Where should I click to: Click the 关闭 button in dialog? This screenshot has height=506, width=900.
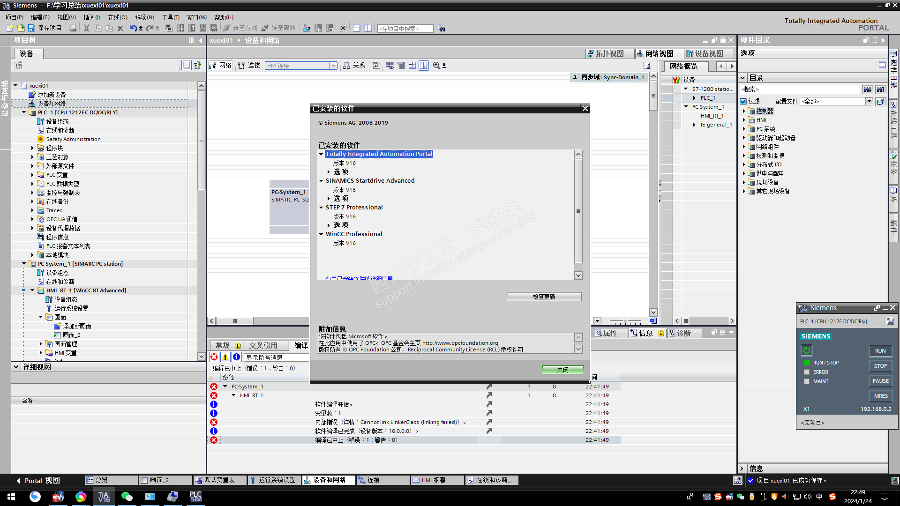point(562,370)
